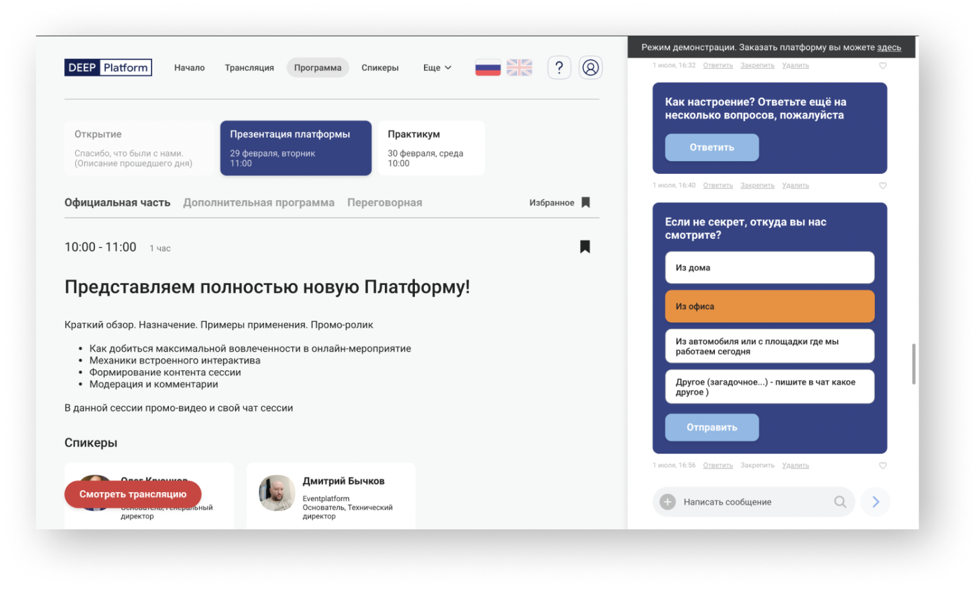
Task: Click Ответить link under 16:32 message
Action: (718, 65)
